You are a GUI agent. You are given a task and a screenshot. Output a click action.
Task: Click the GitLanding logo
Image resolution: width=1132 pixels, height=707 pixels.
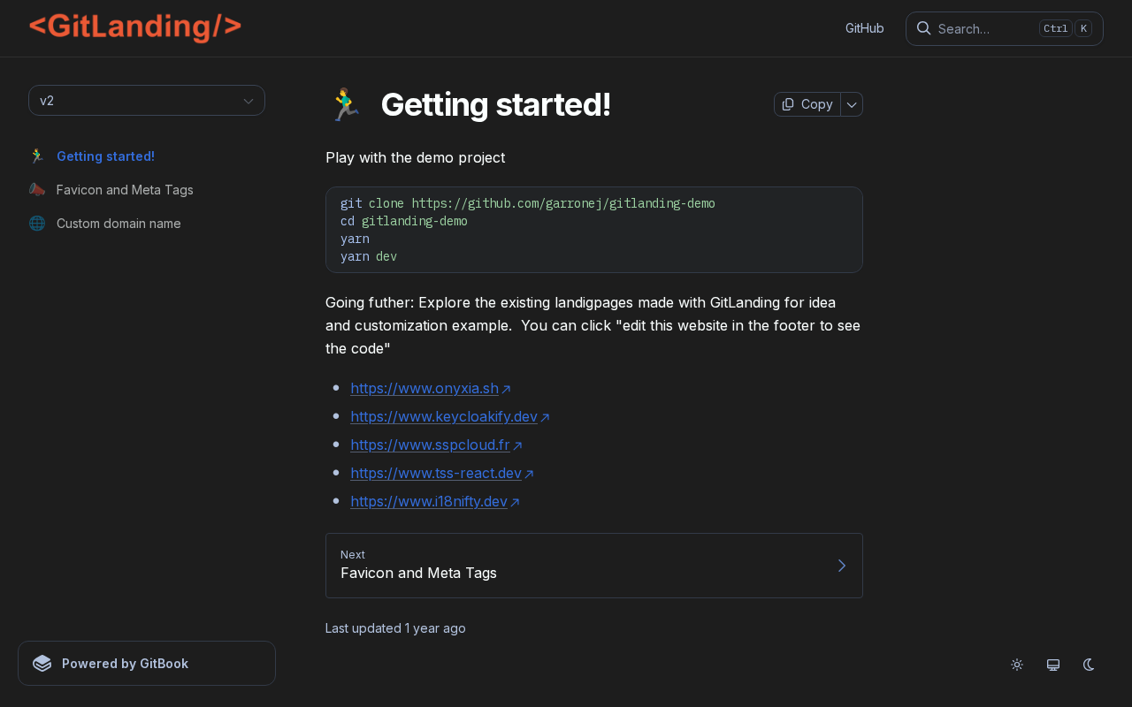click(135, 27)
